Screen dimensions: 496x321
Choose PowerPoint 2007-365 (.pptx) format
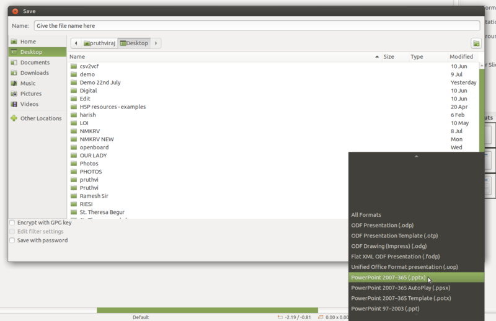click(416, 278)
